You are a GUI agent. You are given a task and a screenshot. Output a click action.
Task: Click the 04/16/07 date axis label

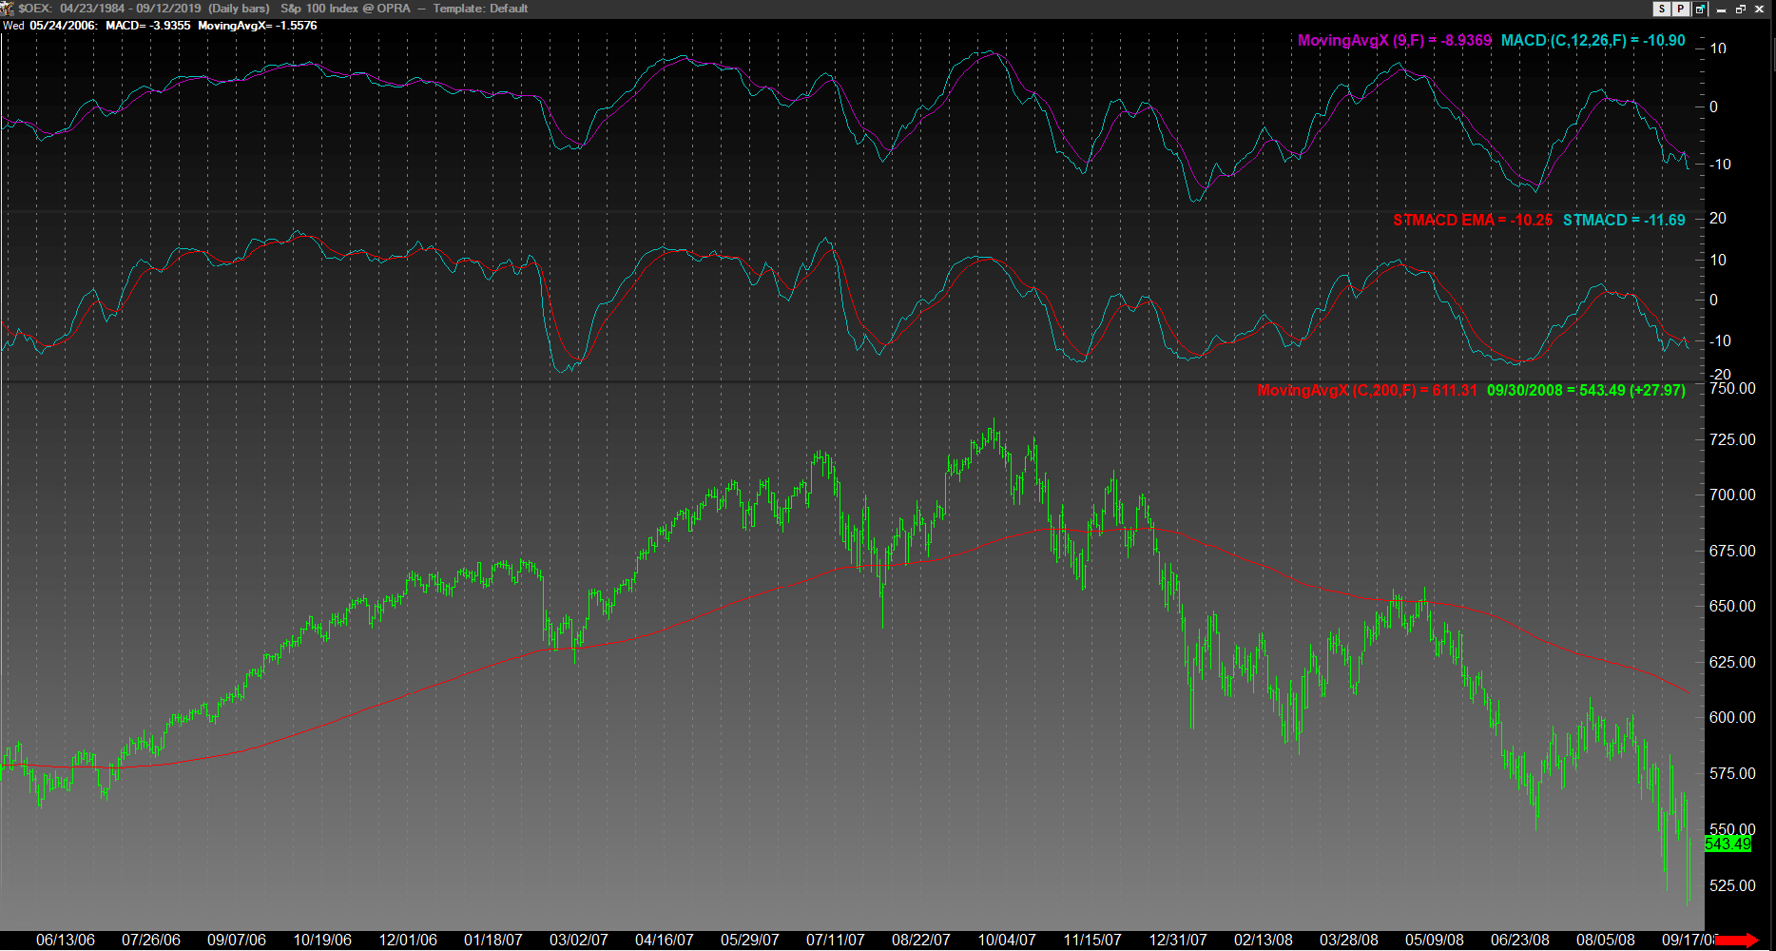665,940
